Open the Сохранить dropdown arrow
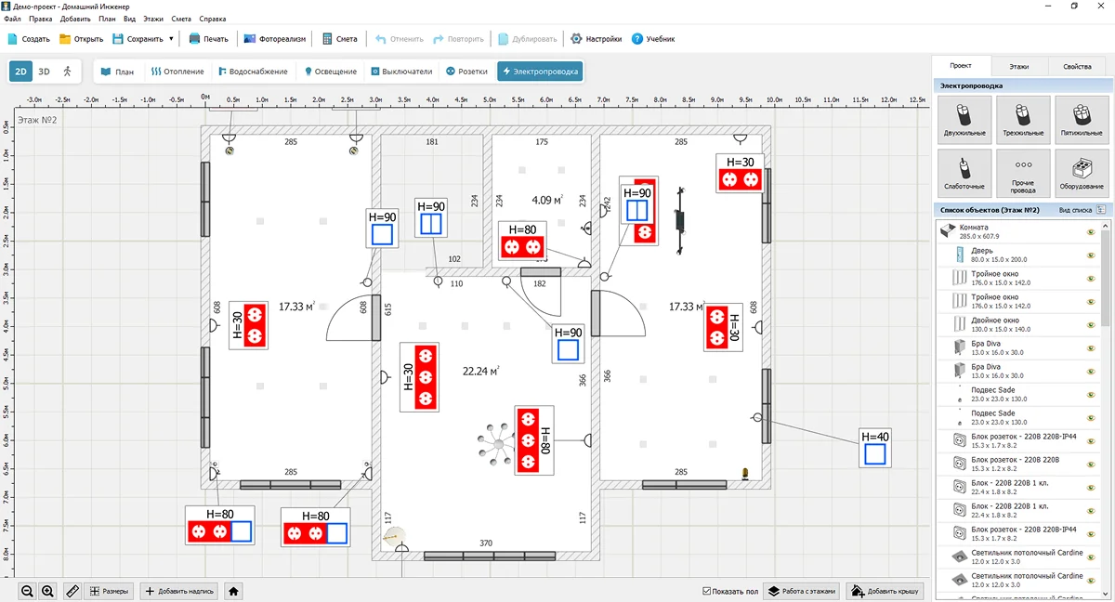This screenshot has width=1115, height=602. point(171,39)
